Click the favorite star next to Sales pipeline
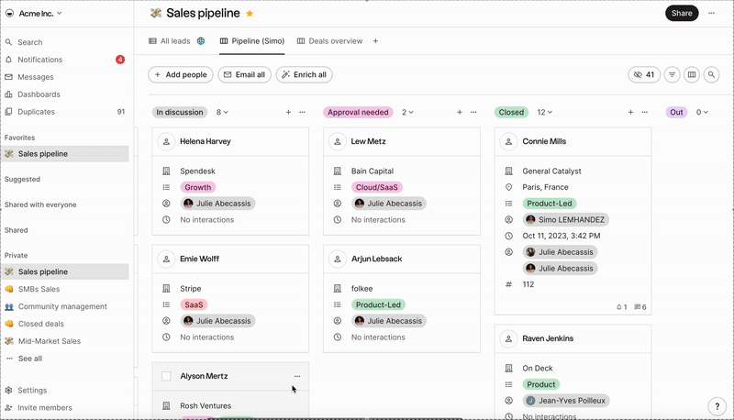 pyautogui.click(x=250, y=14)
